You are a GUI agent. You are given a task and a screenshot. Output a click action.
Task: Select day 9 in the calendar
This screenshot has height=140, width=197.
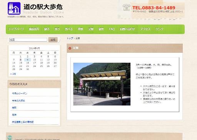click(x=27, y=60)
